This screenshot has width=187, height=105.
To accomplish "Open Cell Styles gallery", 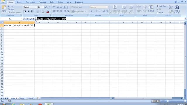I will pos(131,9).
